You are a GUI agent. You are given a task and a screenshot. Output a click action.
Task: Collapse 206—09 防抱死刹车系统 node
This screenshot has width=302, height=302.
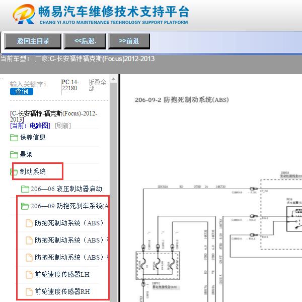69,206
